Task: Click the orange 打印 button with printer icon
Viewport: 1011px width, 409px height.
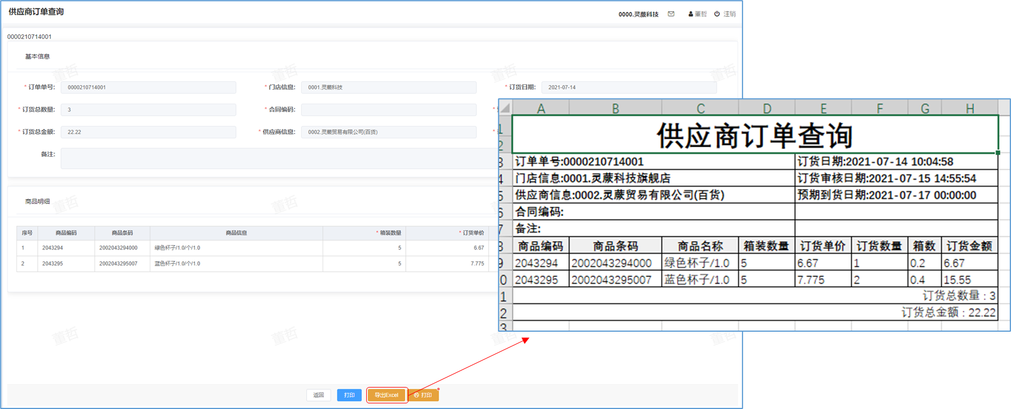Action: (423, 395)
